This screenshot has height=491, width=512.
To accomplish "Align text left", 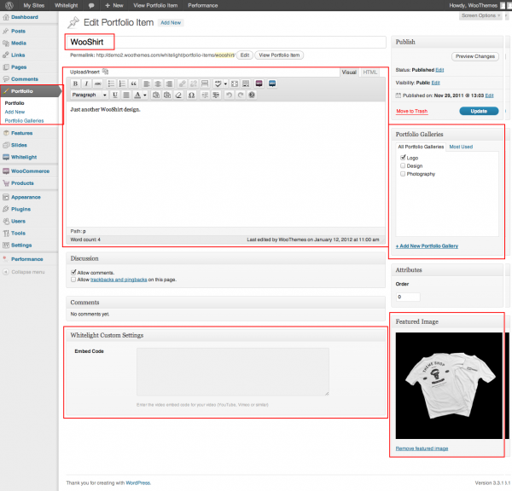I will coord(147,84).
